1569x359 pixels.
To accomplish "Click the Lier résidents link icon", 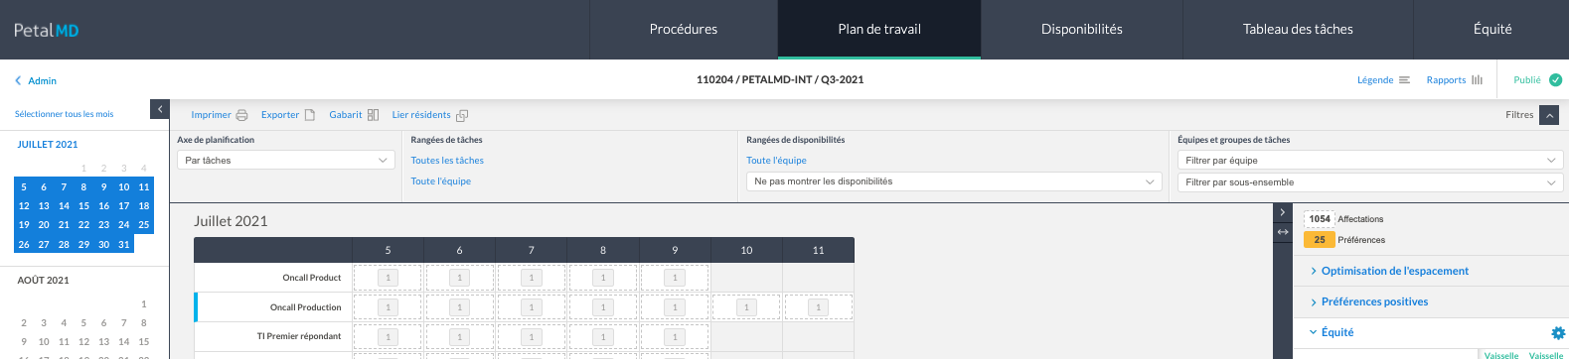I will (462, 115).
